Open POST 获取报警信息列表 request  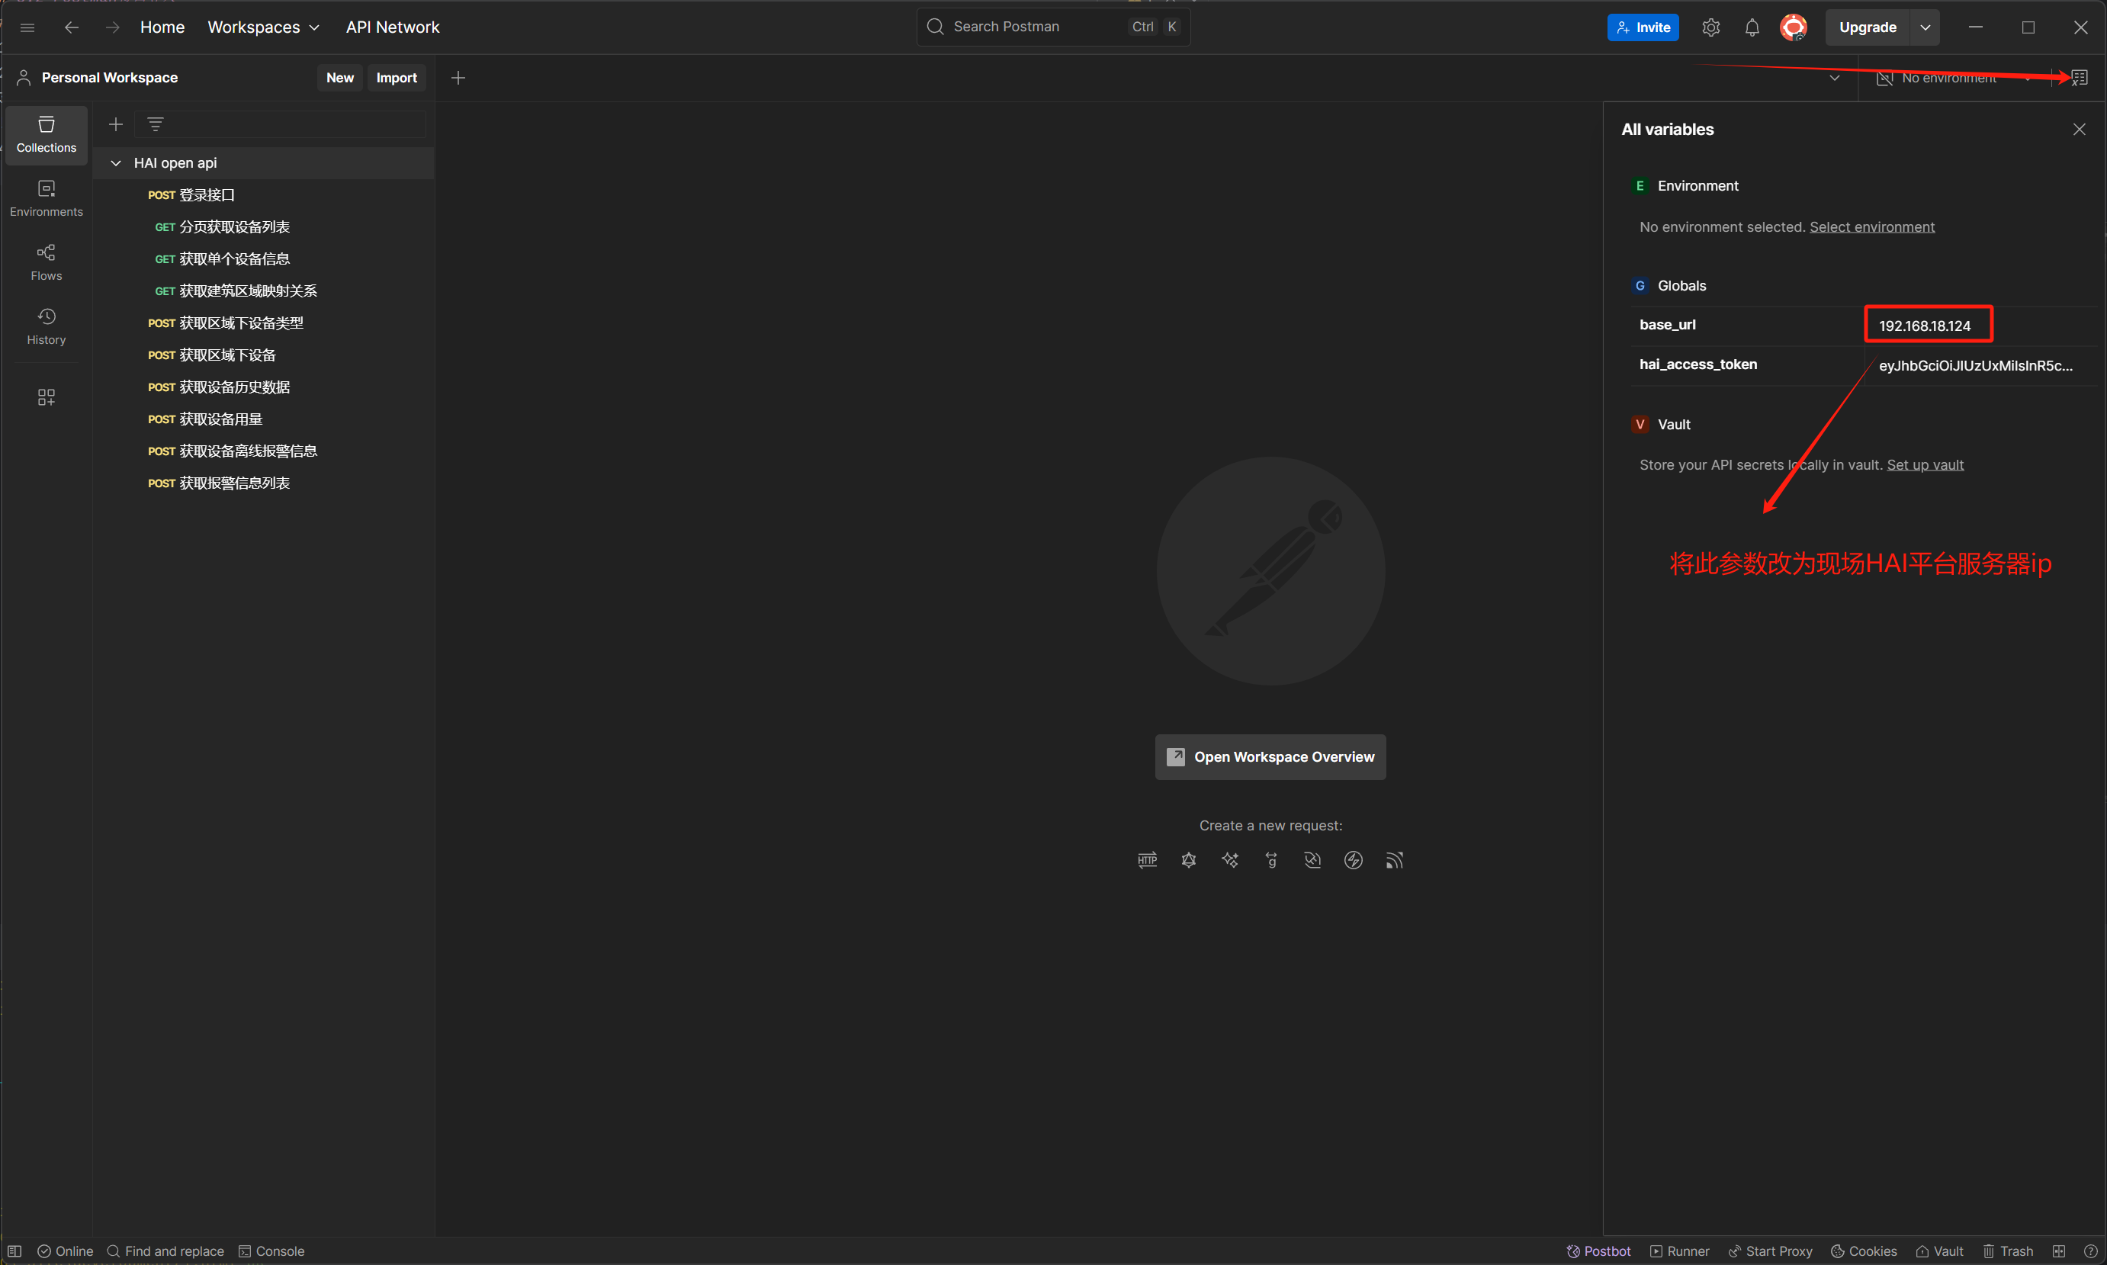(x=263, y=483)
